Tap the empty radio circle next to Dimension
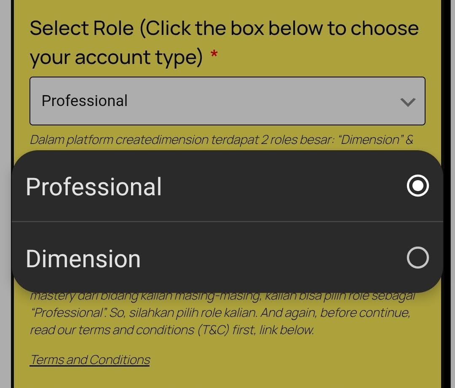Screen dimensions: 455x388 tap(418, 258)
